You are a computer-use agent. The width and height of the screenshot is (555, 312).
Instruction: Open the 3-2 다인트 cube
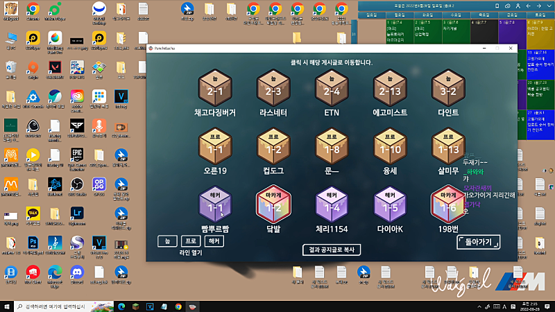coord(448,88)
